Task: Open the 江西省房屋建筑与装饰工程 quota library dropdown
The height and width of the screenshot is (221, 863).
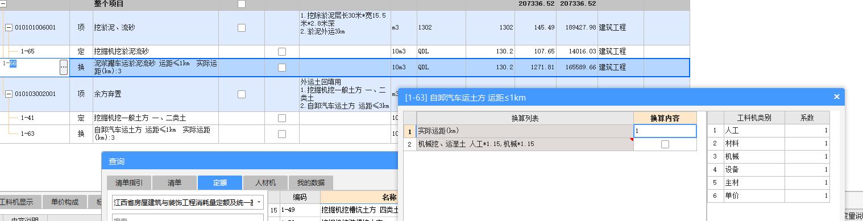Action: click(259, 202)
